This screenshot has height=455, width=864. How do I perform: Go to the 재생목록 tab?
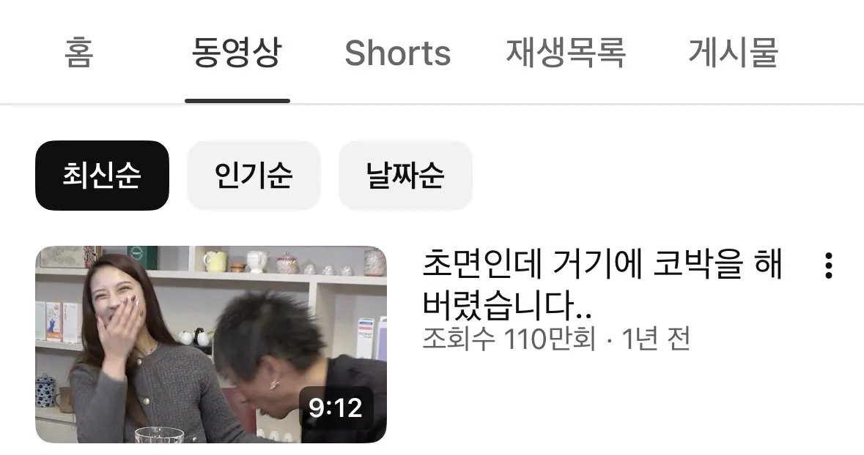[x=566, y=53]
